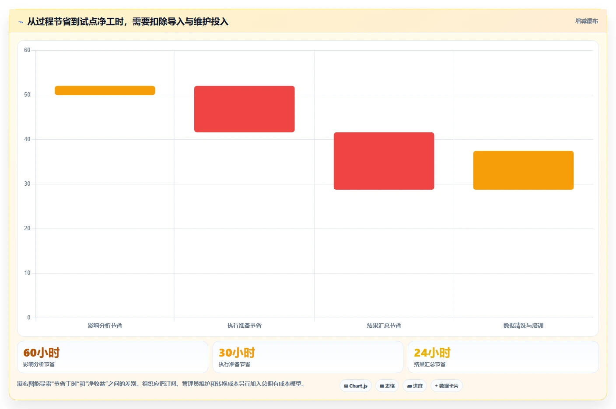Click the y-axis value 0
The width and height of the screenshot is (616, 409).
29,318
